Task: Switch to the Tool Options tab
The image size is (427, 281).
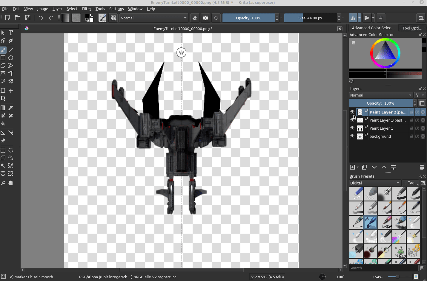Action: [x=412, y=28]
